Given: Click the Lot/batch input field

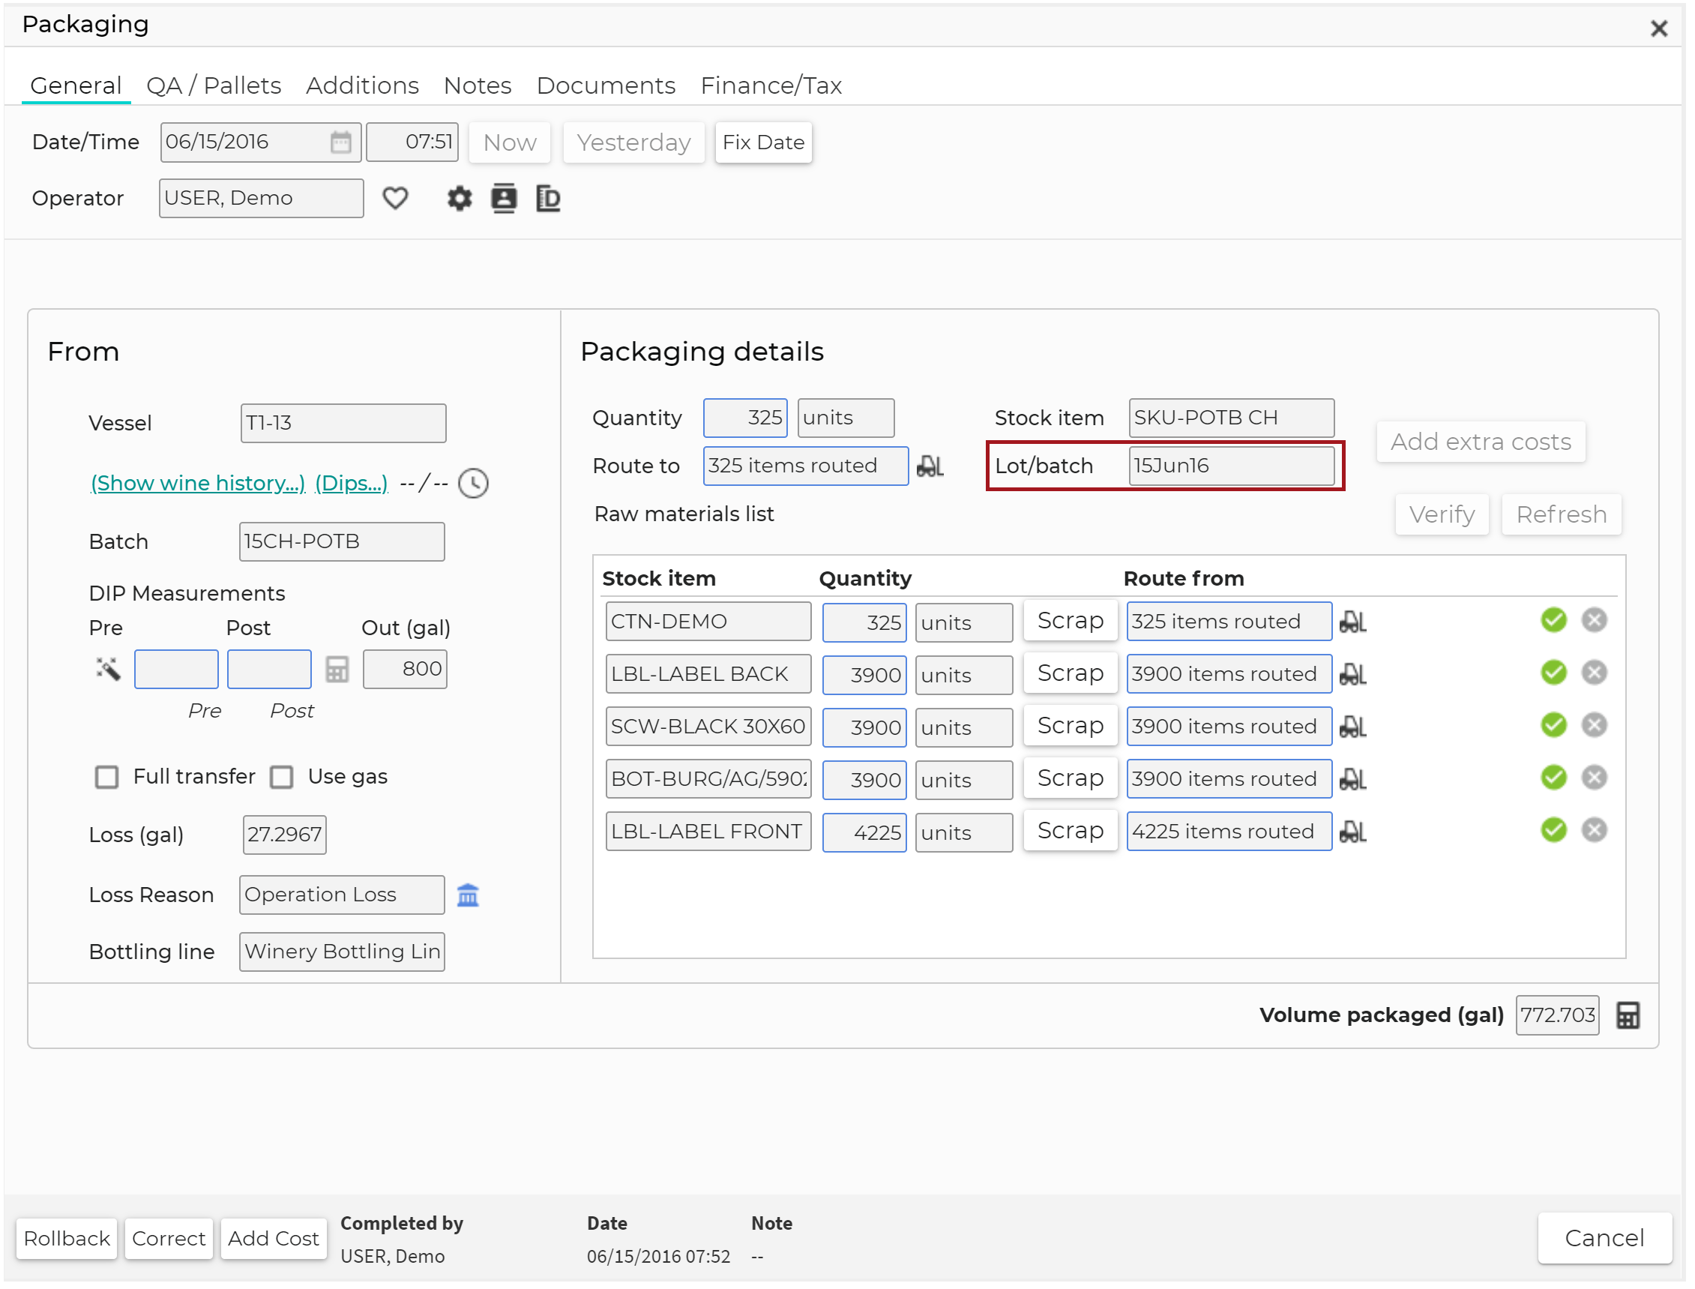Looking at the screenshot, I should coord(1232,466).
